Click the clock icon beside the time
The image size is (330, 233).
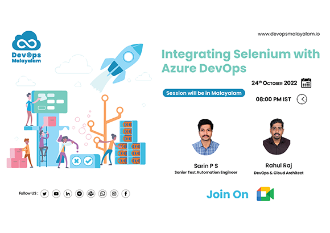[x=302, y=99]
